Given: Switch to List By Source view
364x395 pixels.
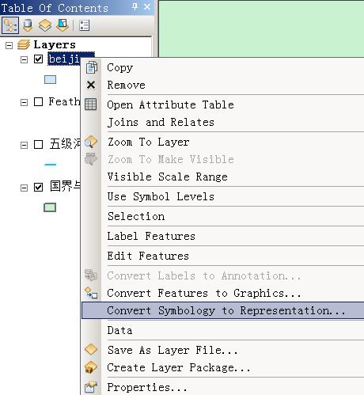Looking at the screenshot, I should (x=28, y=25).
